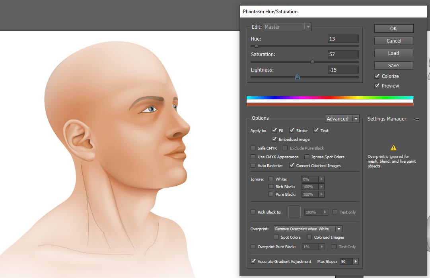Open the Settings Manager menu icon
The image size is (430, 278).
[416, 119]
